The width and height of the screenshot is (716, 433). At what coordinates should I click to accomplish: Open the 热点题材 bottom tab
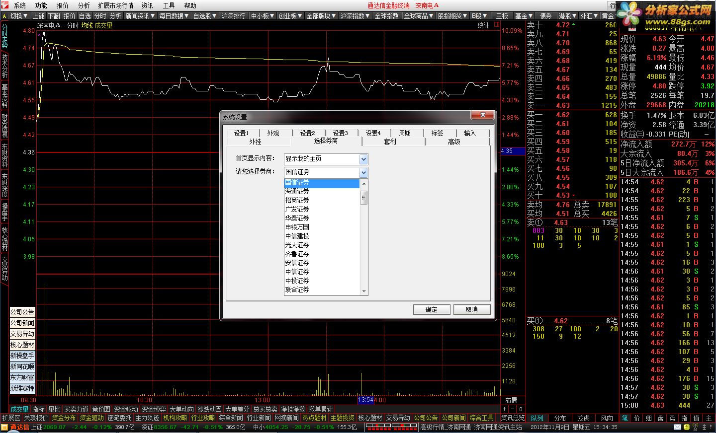click(x=314, y=418)
